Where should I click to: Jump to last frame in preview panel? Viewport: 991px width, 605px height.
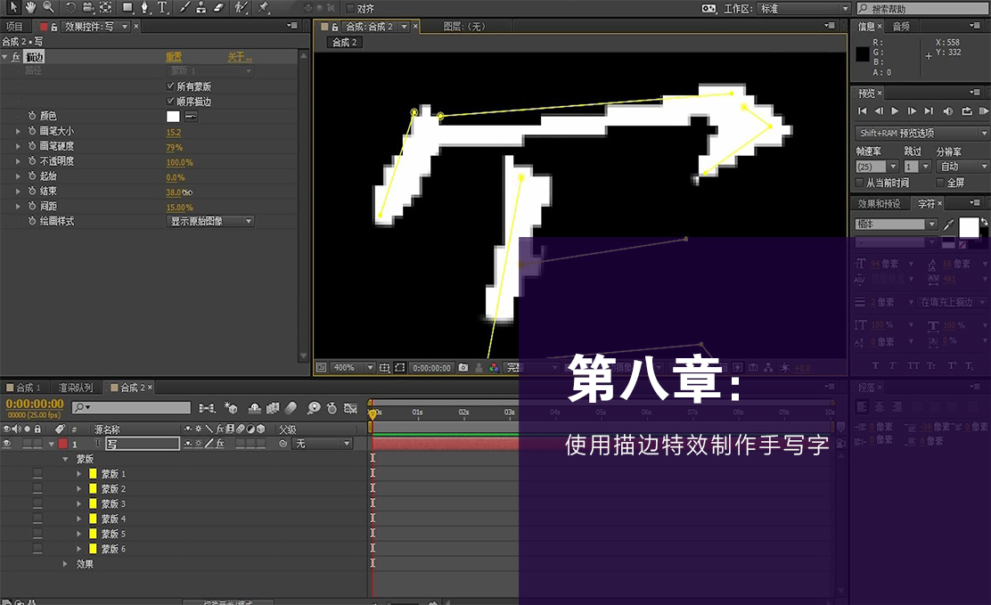click(x=929, y=111)
